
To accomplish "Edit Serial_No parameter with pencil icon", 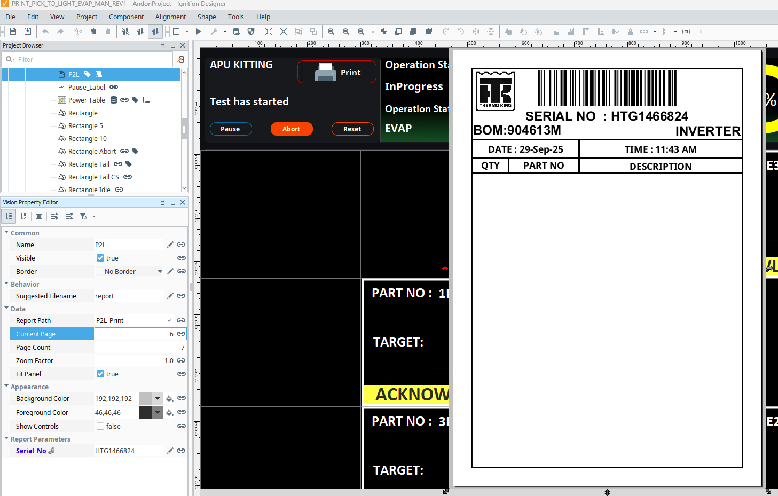I will (170, 451).
